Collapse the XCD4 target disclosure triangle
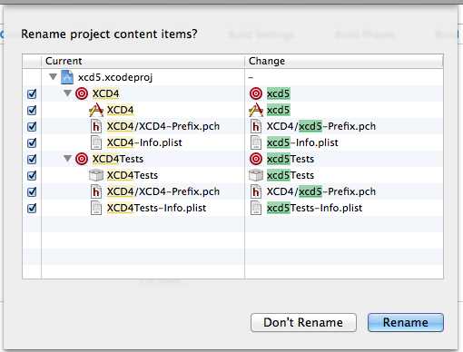The image size is (463, 352). [68, 93]
